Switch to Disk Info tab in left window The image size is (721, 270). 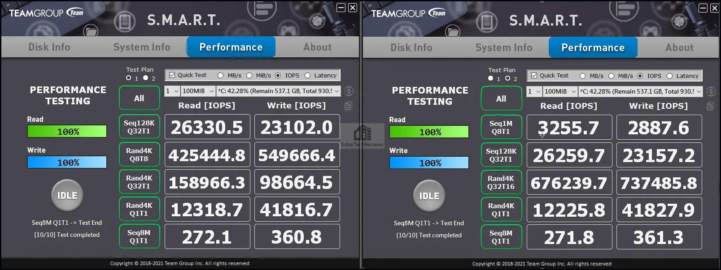[x=49, y=47]
